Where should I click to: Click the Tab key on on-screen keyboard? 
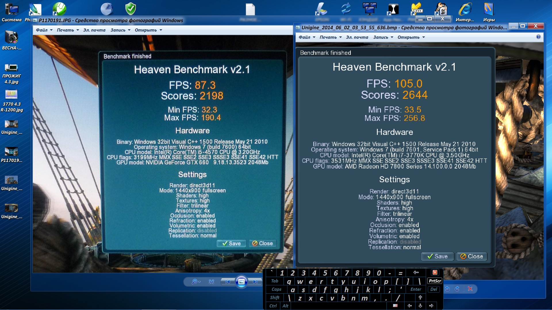[275, 281]
